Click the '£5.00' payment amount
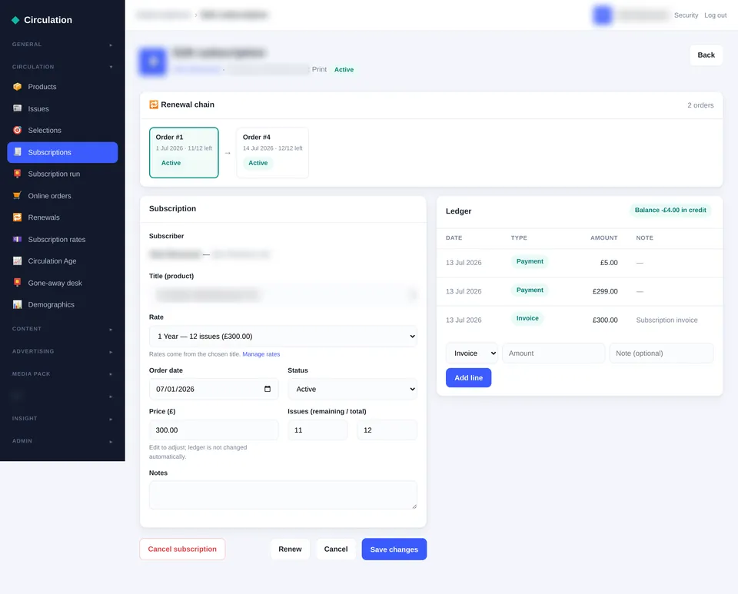 [609, 263]
